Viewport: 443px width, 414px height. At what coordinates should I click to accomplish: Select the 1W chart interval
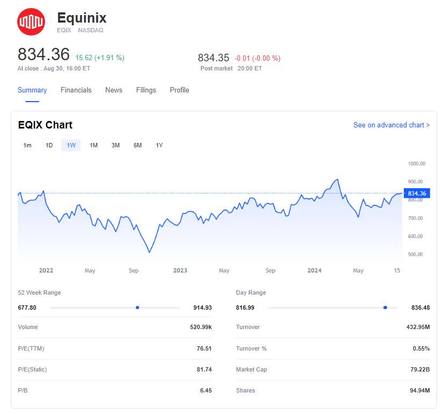[71, 145]
